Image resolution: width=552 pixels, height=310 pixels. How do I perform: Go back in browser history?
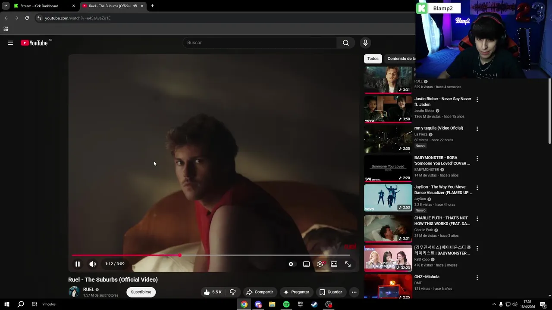pyautogui.click(x=6, y=18)
